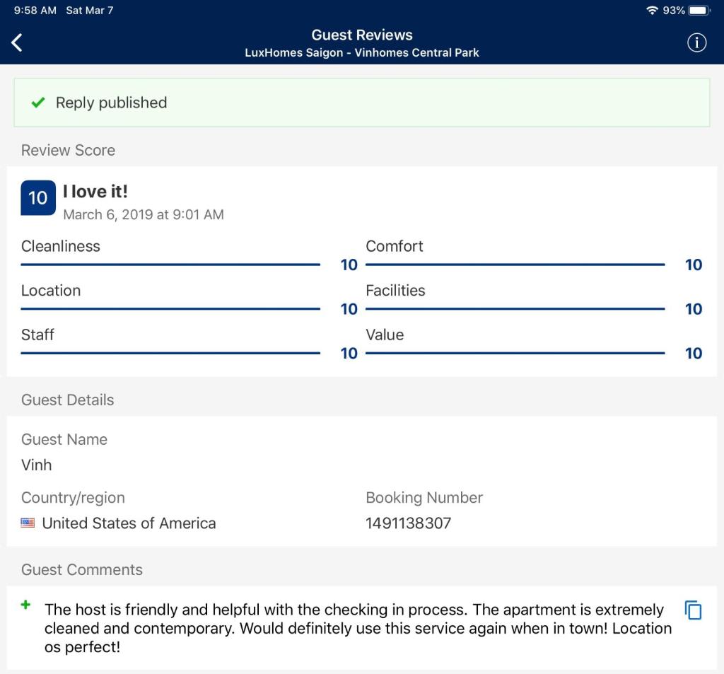Click the Staff score bar
Screen dimensions: 724x674
click(x=170, y=353)
